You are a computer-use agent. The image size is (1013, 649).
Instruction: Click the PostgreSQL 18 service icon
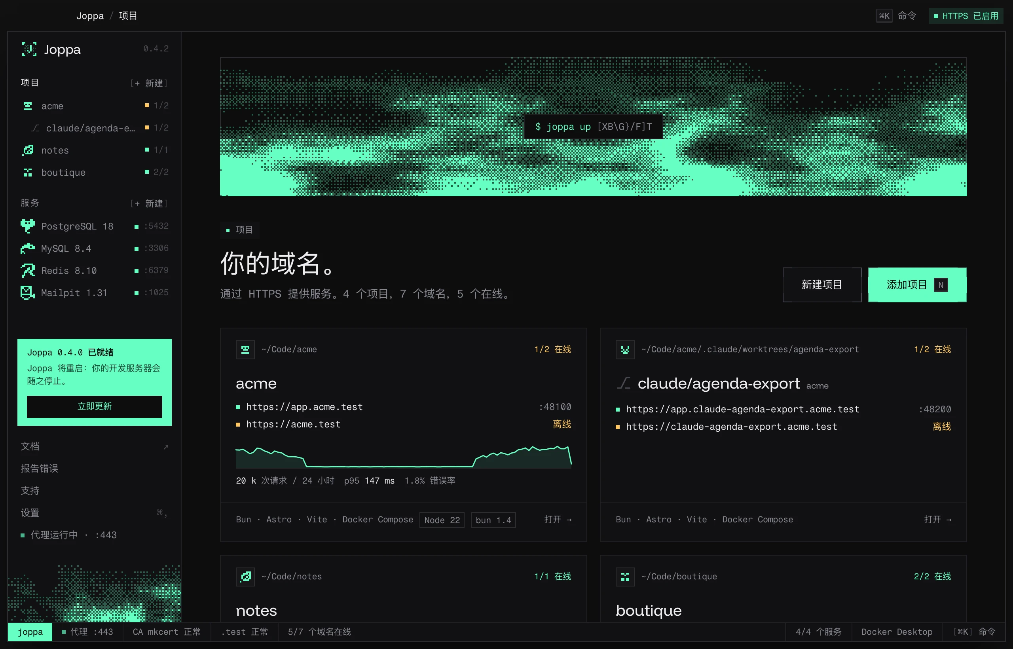tap(28, 226)
